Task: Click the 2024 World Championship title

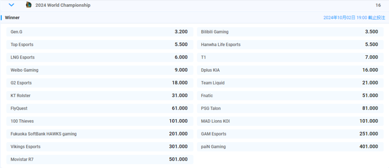Action: 63,5
